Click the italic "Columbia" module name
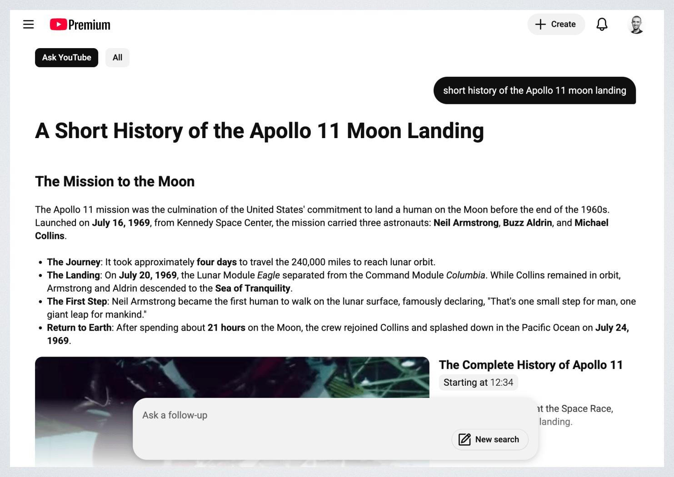The height and width of the screenshot is (477, 674). tap(465, 275)
